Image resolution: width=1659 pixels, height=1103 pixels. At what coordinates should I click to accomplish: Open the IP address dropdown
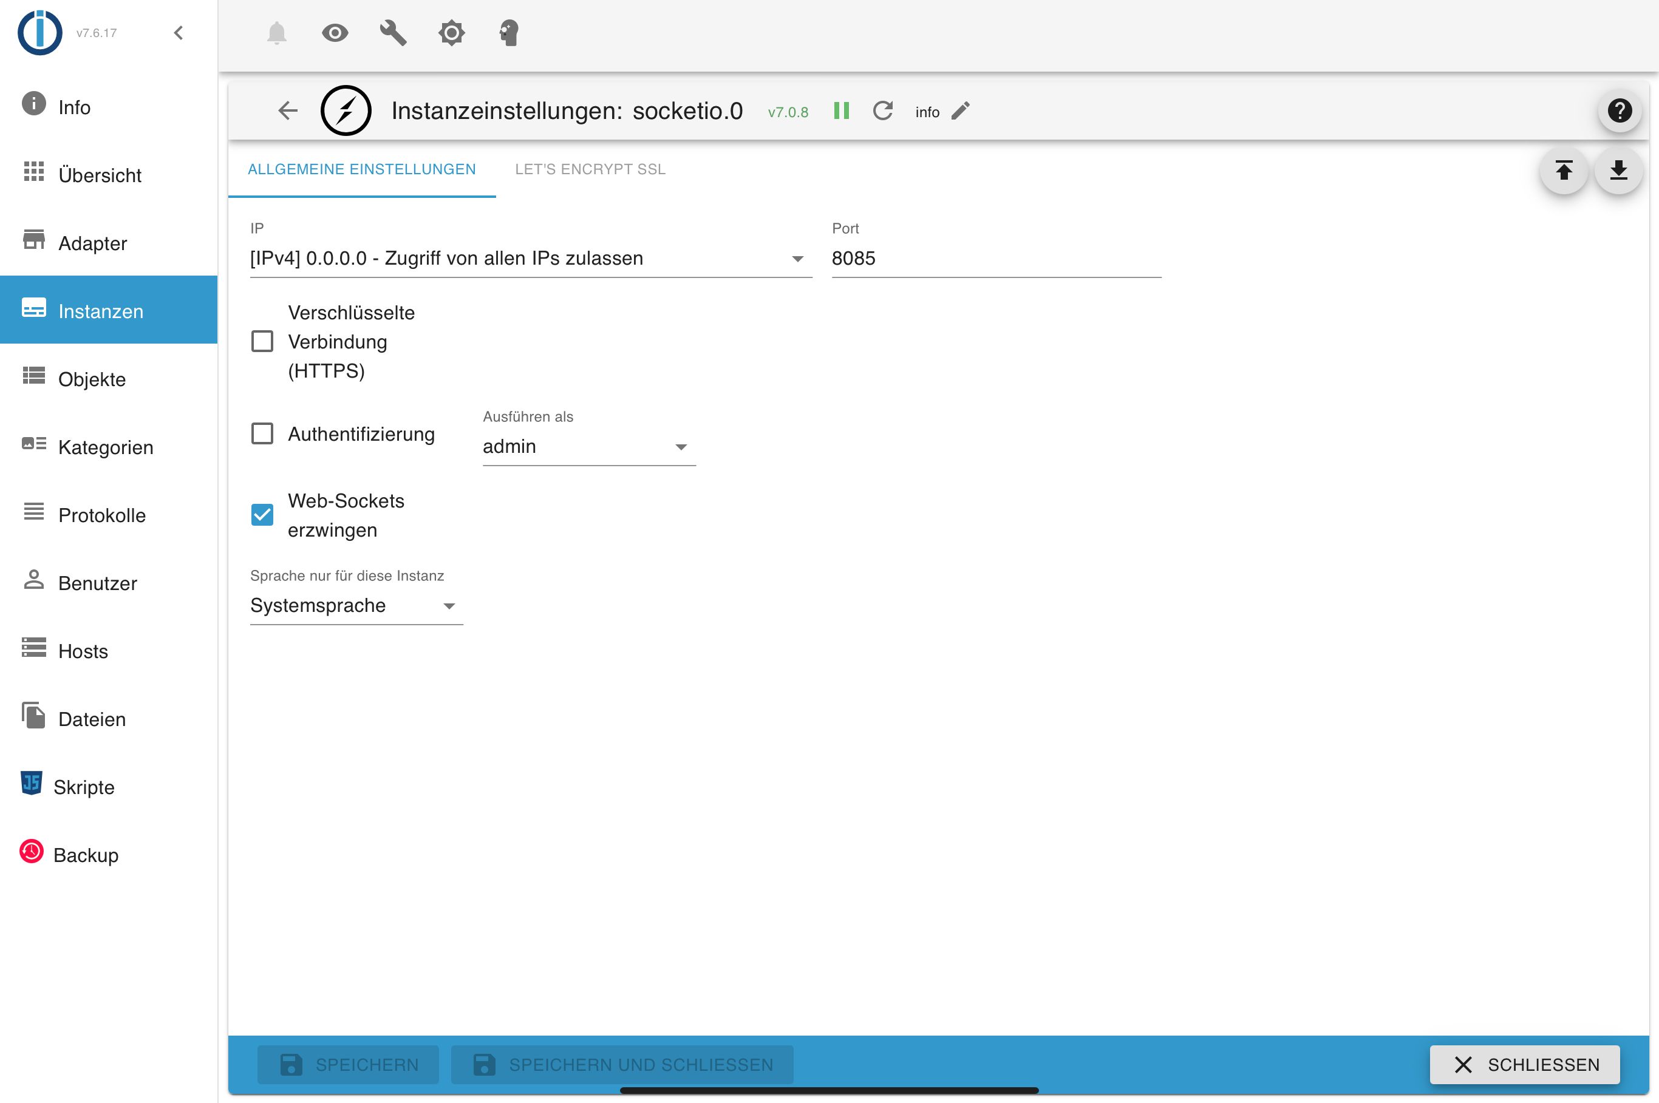(531, 259)
